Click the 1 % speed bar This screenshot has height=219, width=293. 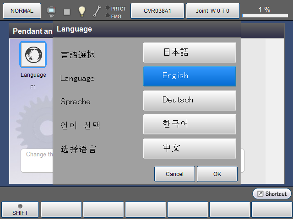264,11
